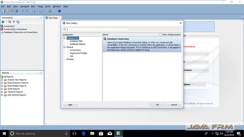Image resolution: width=244 pixels, height=137 pixels.
Task: Open the Windows Start menu
Action: [4, 134]
